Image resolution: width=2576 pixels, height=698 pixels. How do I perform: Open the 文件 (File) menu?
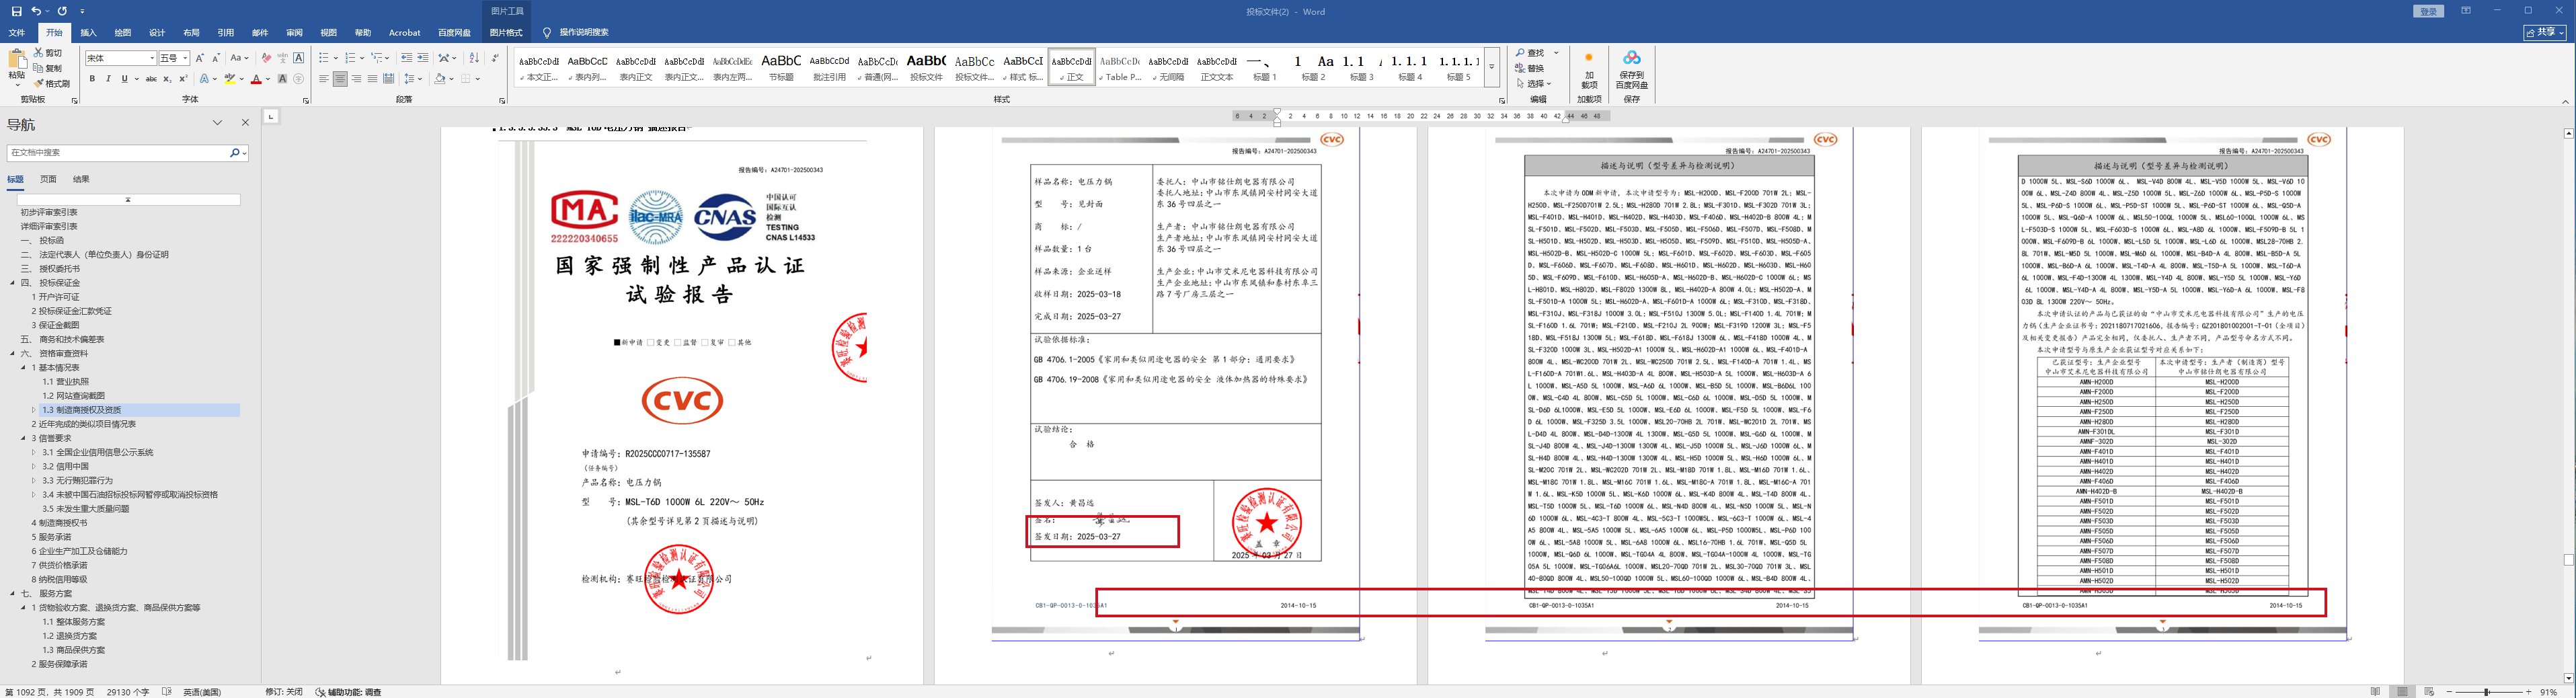[x=17, y=32]
